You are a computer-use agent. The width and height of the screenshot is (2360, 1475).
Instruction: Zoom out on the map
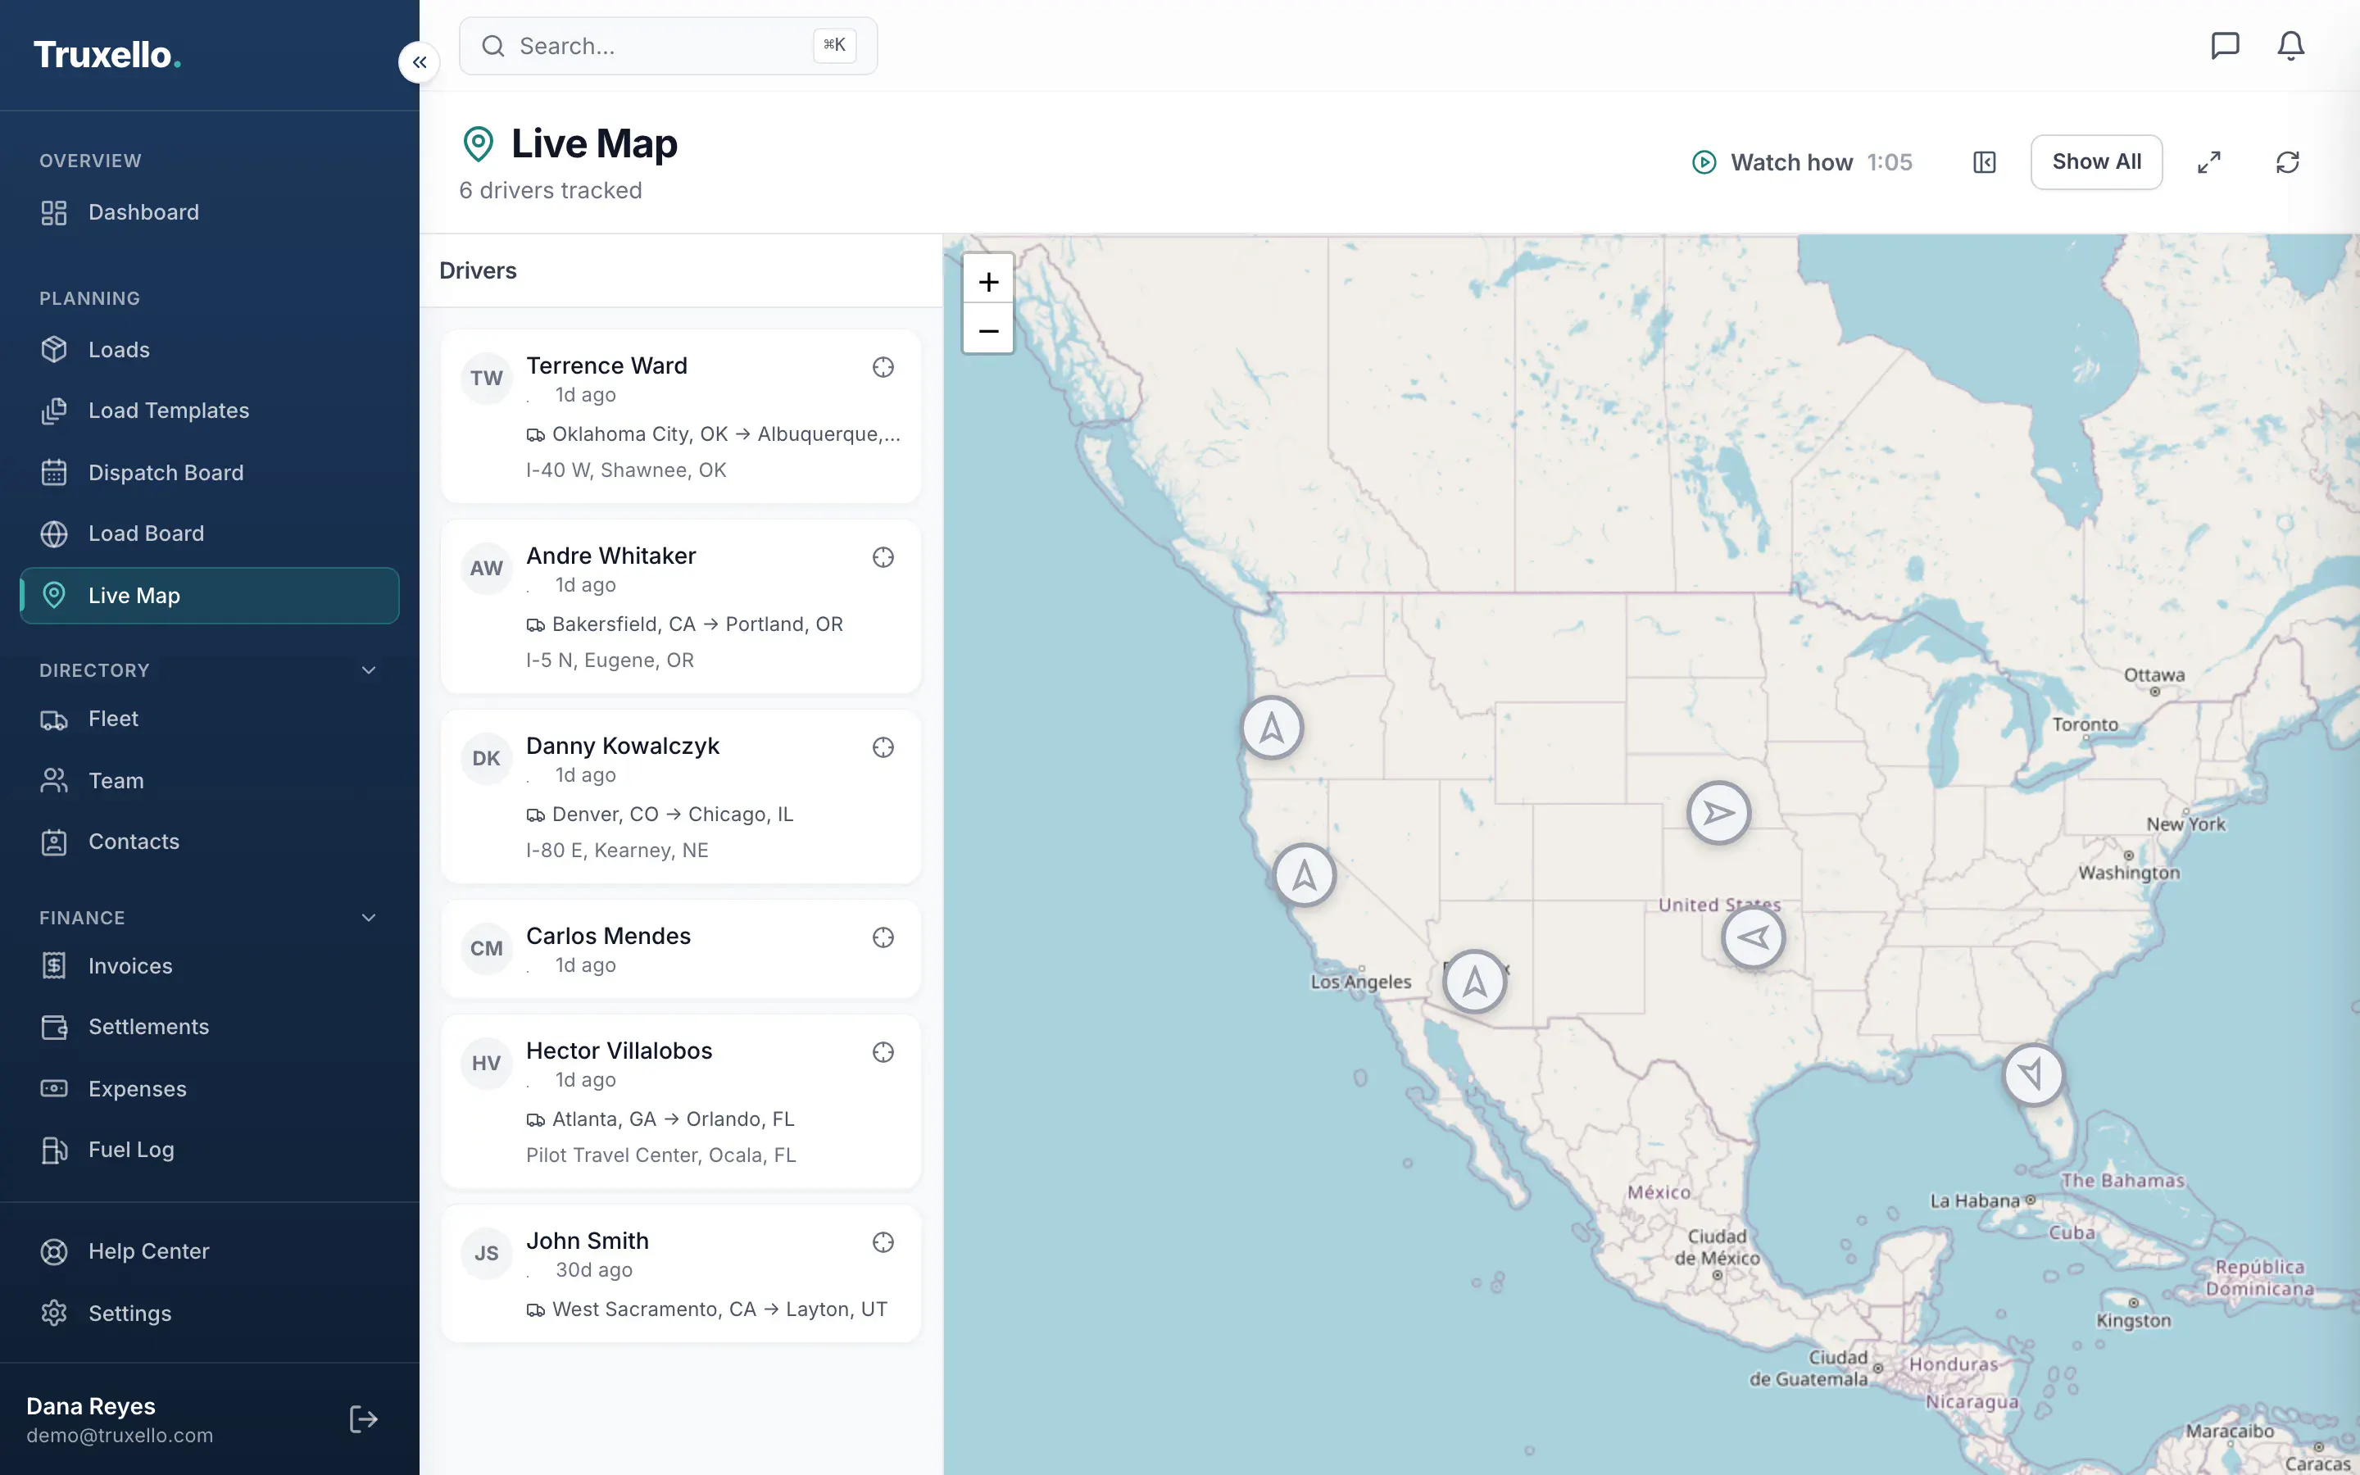tap(988, 331)
